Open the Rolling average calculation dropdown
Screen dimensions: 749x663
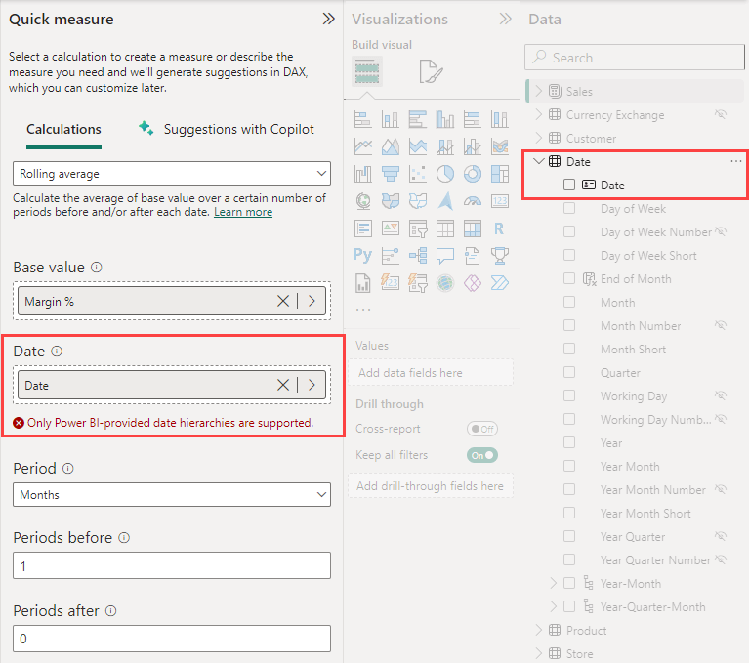(172, 174)
